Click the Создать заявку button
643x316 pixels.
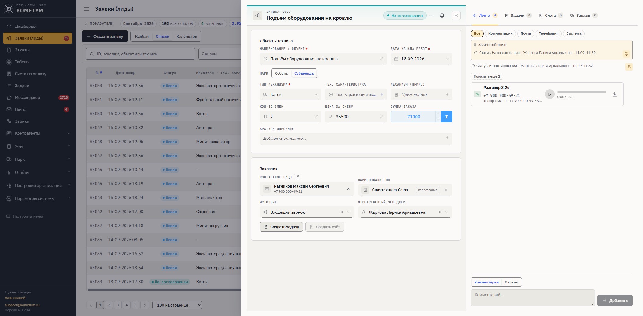click(x=105, y=37)
